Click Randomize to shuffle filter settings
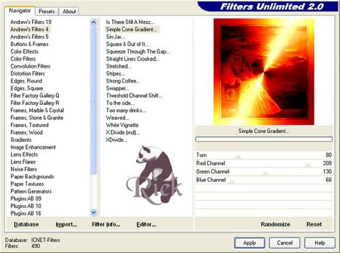 (275, 224)
